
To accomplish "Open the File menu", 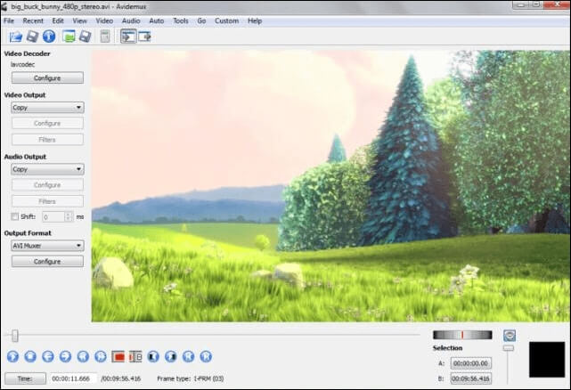I will (x=9, y=20).
